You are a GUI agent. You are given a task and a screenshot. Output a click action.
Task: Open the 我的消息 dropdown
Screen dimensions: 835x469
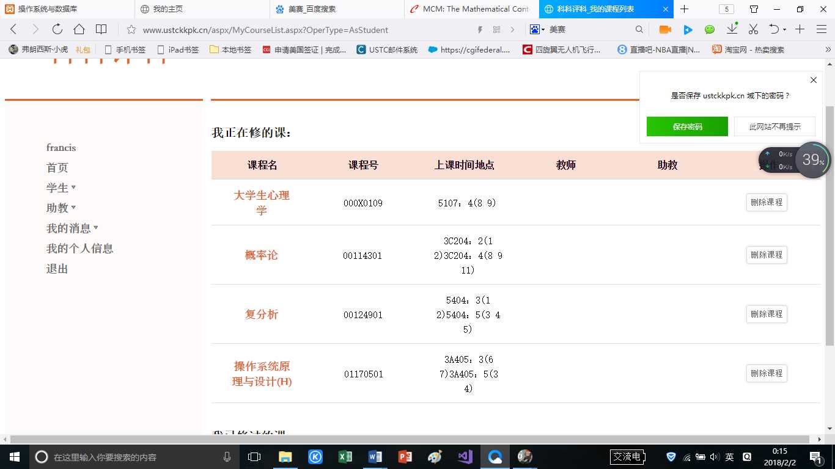point(69,228)
